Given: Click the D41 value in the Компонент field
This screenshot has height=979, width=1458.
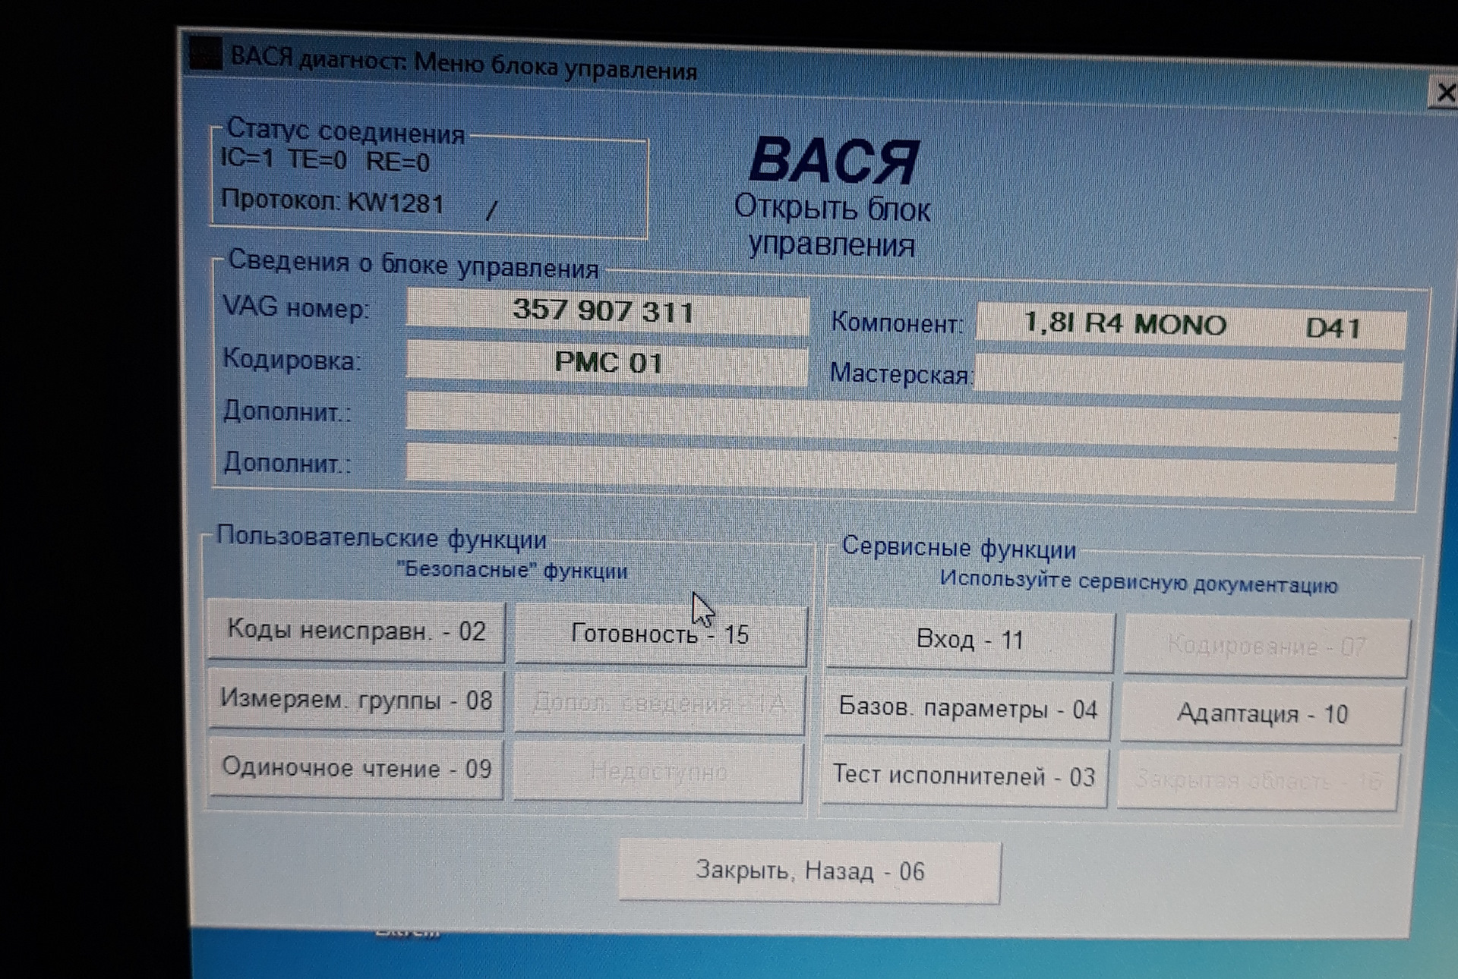Looking at the screenshot, I should pos(1333,328).
